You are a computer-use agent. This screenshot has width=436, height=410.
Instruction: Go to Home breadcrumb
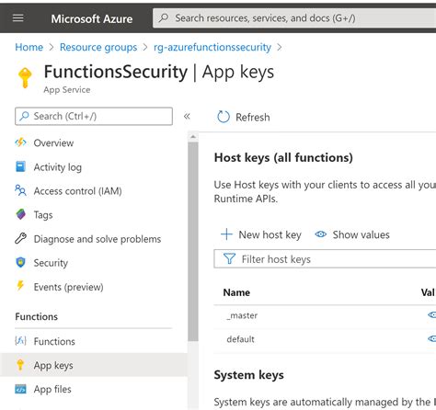coord(29,47)
